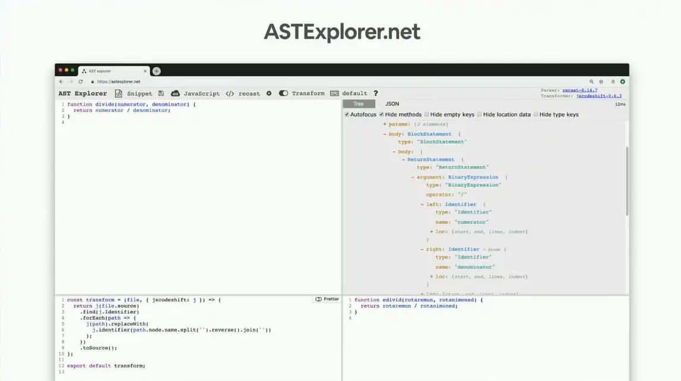Viewport: 681px width, 381px height.
Task: Open the recast-0.14.7 parser link
Action: tap(580, 90)
